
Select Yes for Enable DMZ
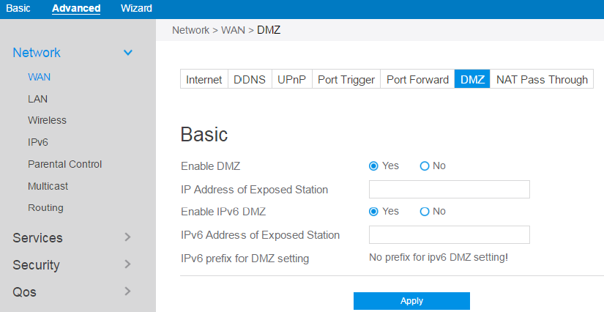point(373,166)
